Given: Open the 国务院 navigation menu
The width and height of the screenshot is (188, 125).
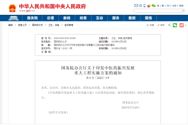Looking at the screenshot, I should 32,18.
